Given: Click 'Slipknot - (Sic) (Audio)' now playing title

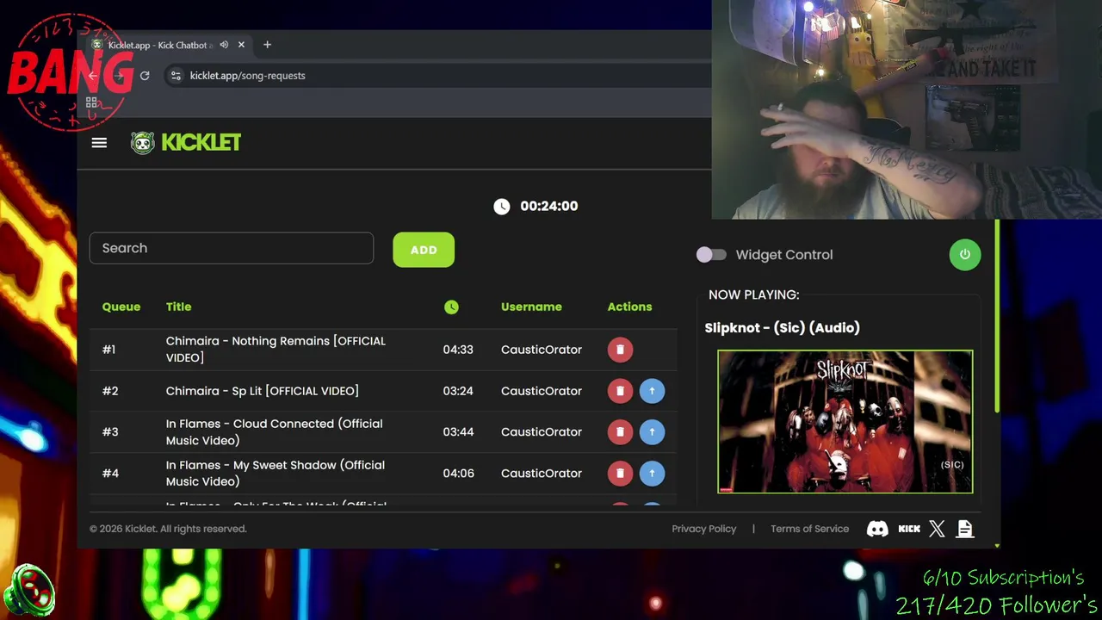Looking at the screenshot, I should point(783,327).
